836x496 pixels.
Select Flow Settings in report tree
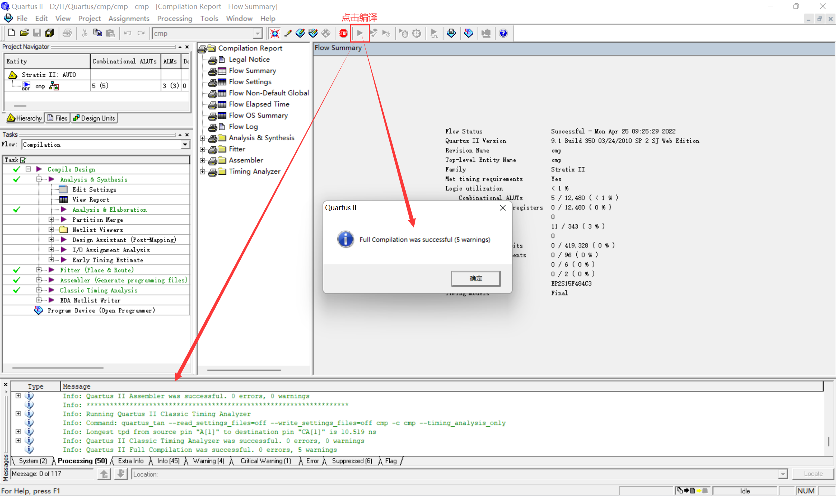[250, 82]
